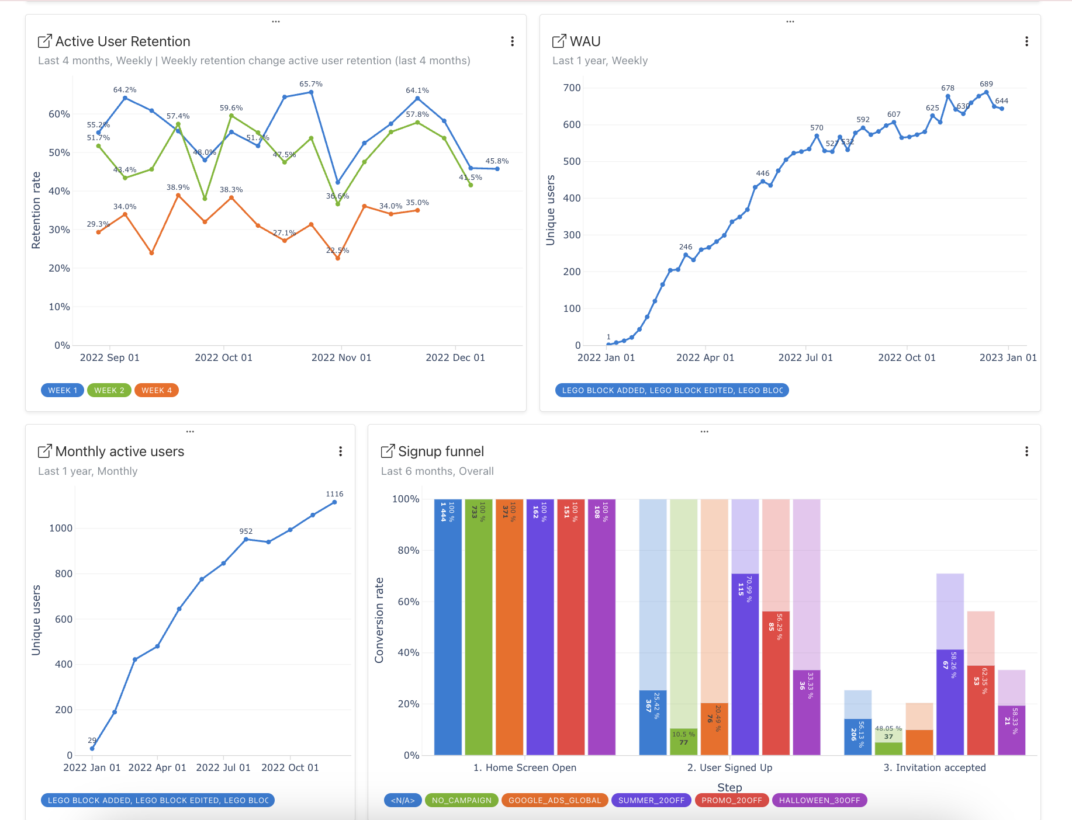Image resolution: width=1072 pixels, height=820 pixels.
Task: Open Signup funnel chart external icon
Action: pos(388,451)
